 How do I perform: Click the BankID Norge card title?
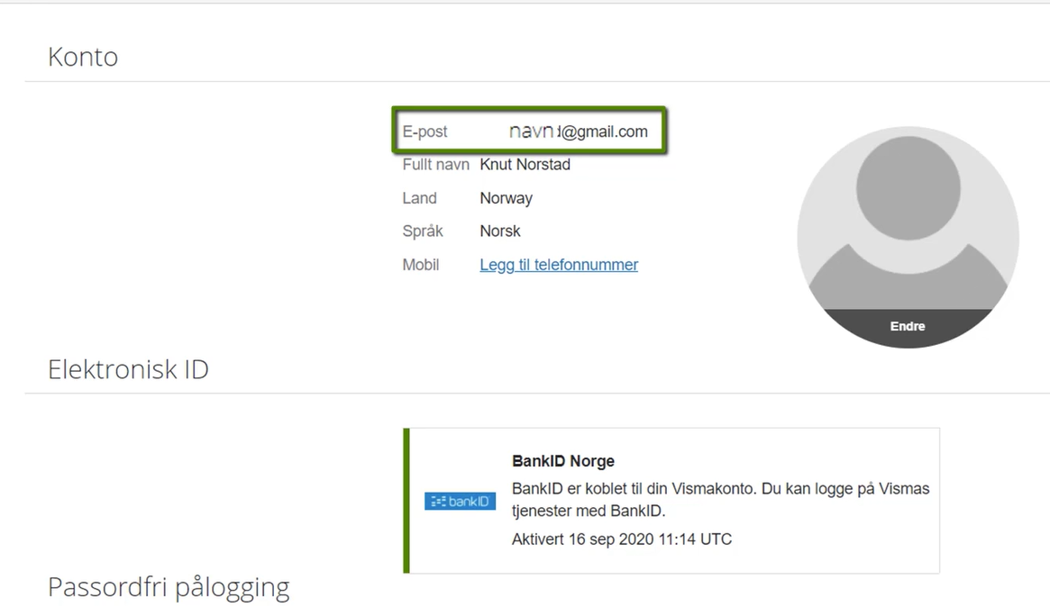[563, 461]
